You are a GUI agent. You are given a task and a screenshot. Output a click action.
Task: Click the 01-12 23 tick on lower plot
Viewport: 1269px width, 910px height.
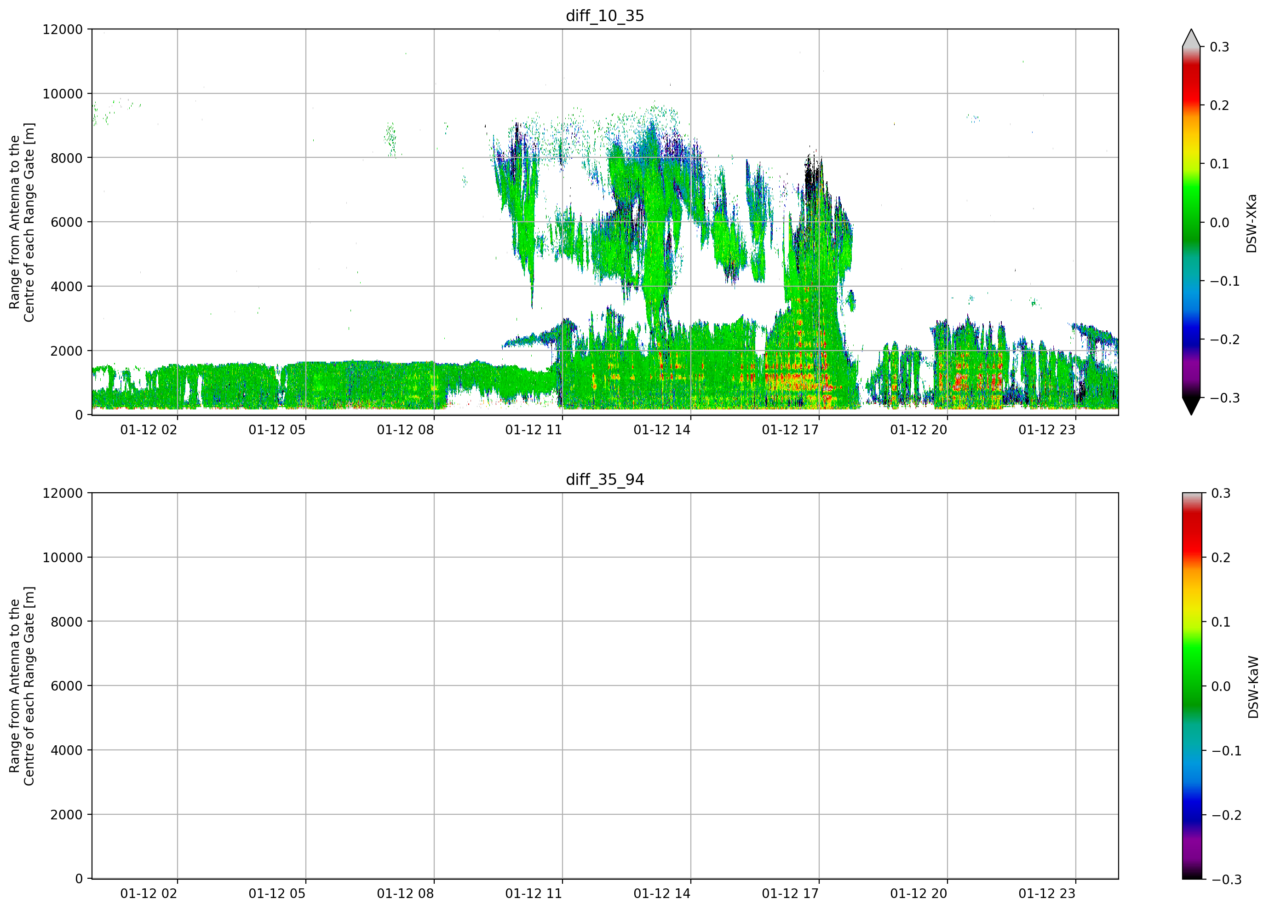point(1047,893)
